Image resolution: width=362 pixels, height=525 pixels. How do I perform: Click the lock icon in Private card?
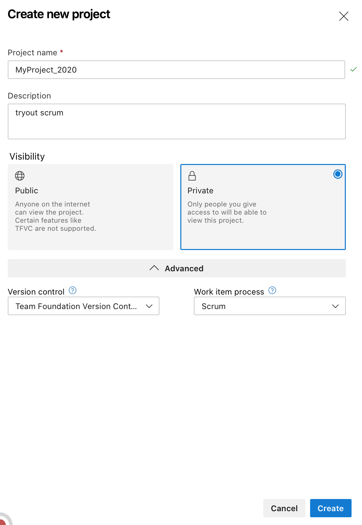[x=192, y=176]
